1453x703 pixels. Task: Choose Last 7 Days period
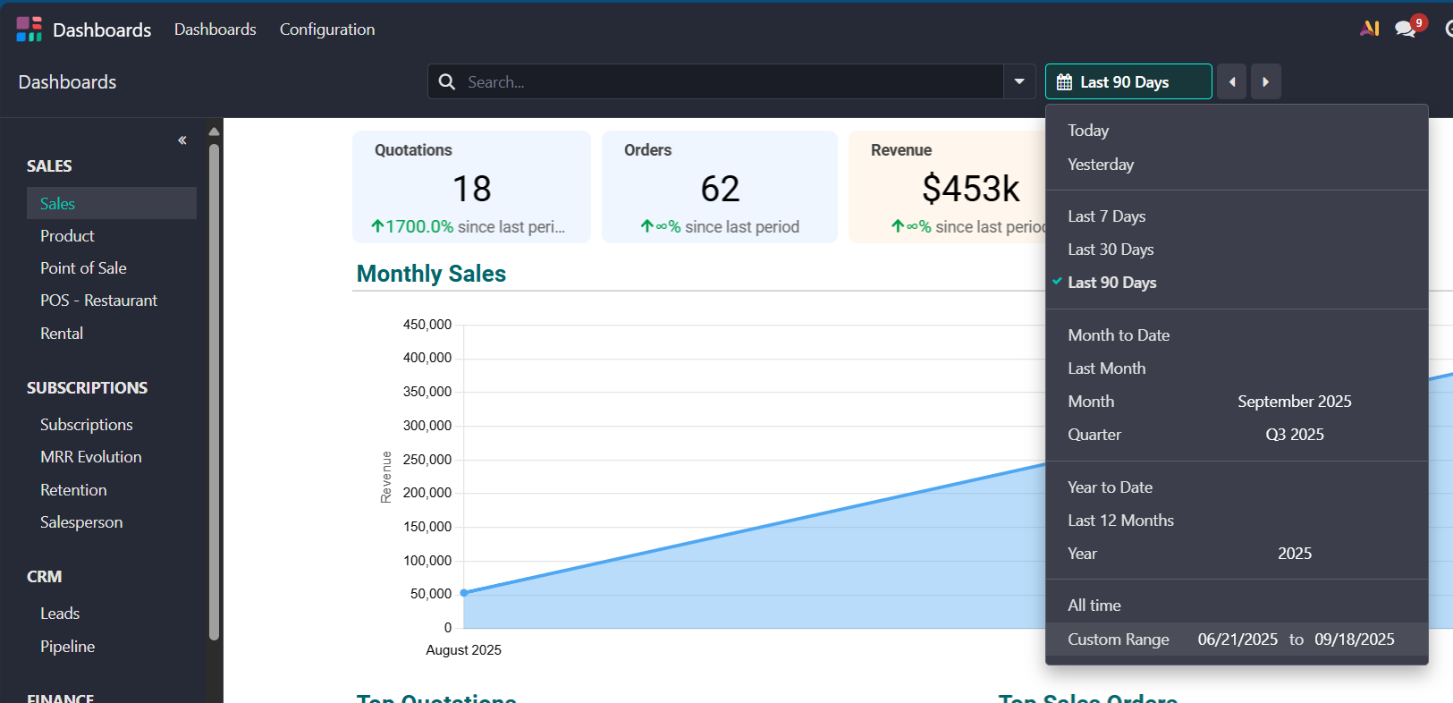[x=1106, y=216]
